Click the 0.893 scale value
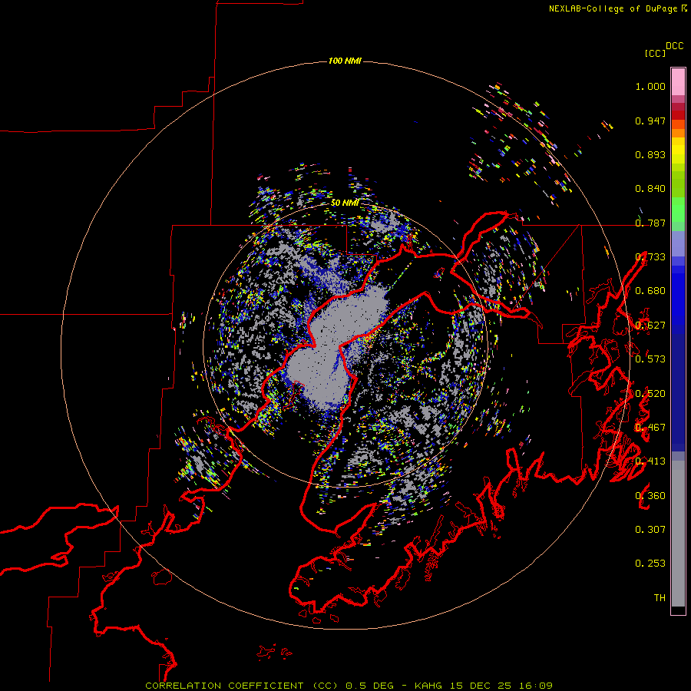691x691 pixels. point(650,154)
